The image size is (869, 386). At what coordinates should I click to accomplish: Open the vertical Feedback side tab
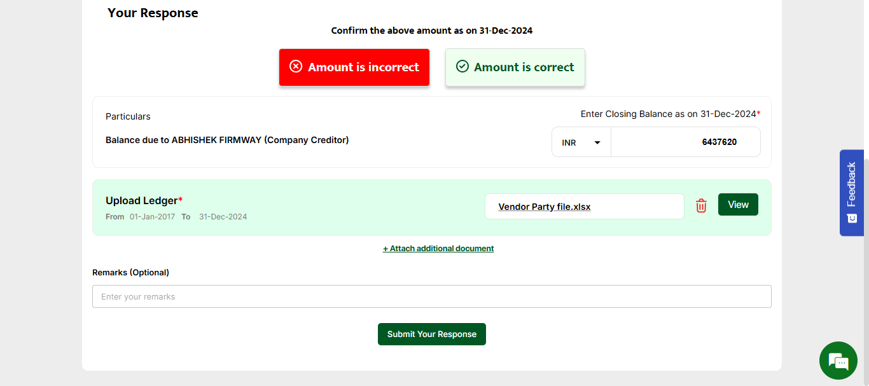852,184
